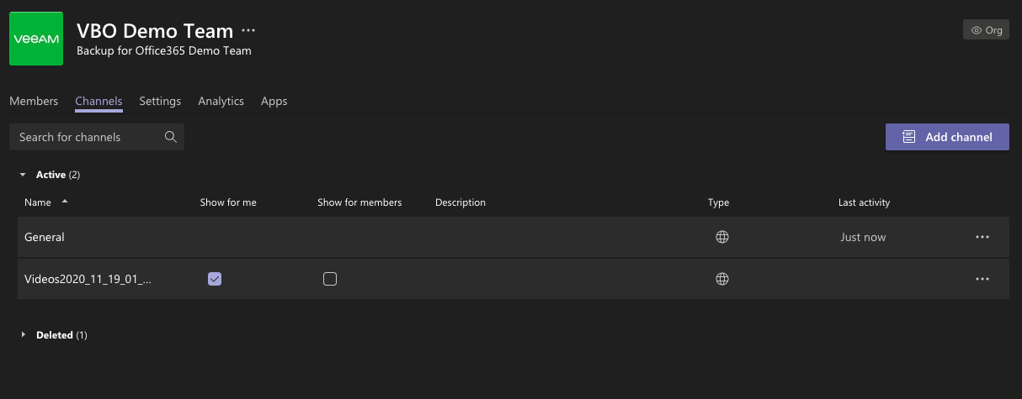1022x399 pixels.
Task: Click the Veeam team logo avatar
Action: tap(36, 39)
